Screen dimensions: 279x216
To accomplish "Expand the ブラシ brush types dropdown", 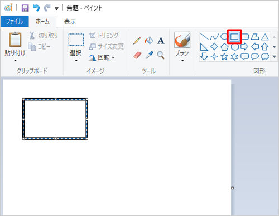I will click(182, 61).
